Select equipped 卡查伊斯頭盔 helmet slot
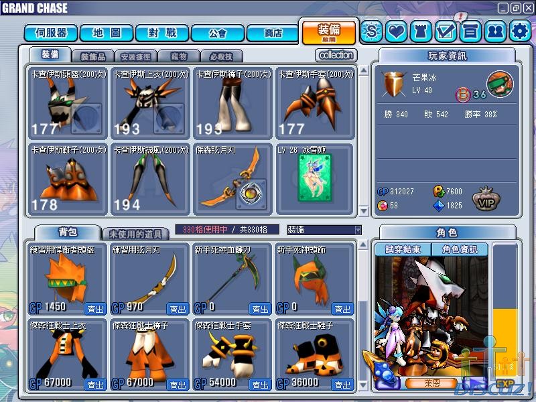 point(68,103)
